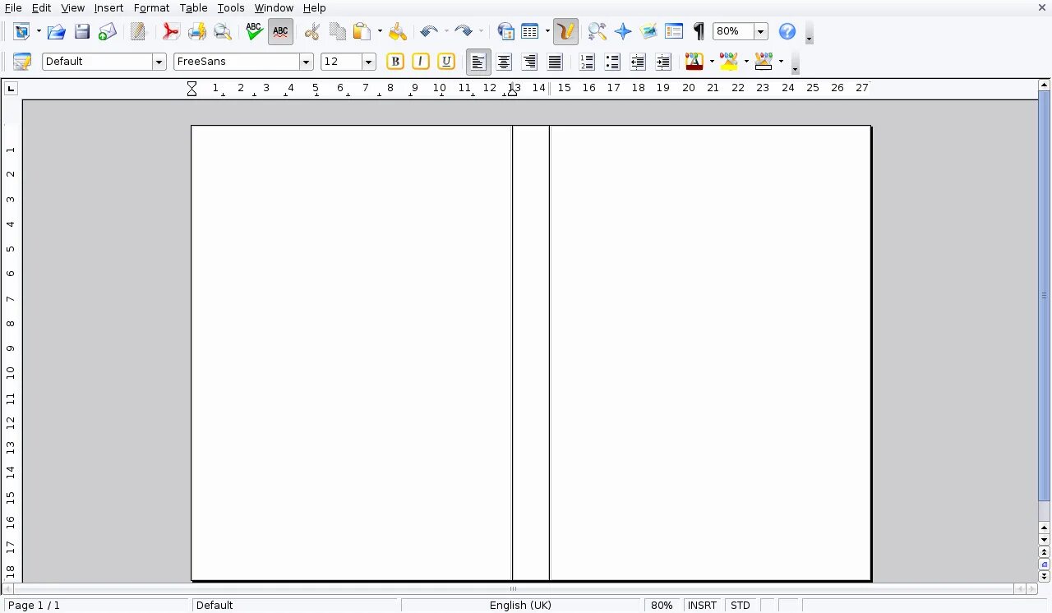This screenshot has width=1052, height=613.
Task: Open the Gallery
Action: tap(648, 32)
